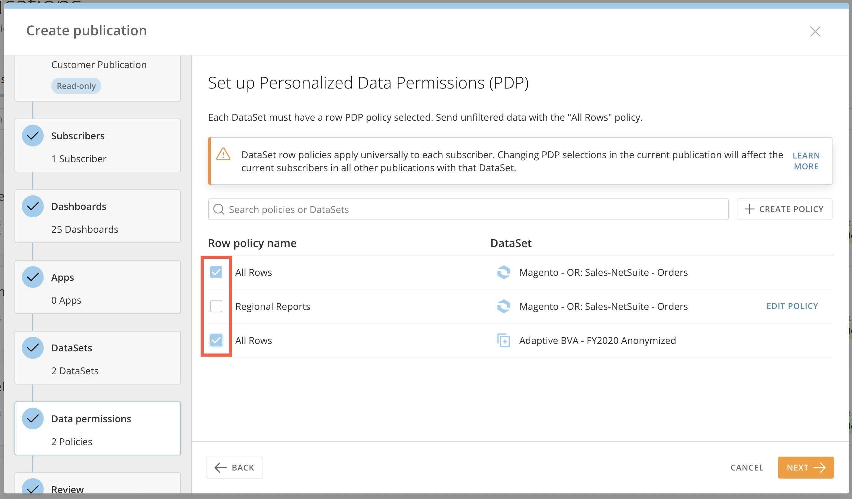The image size is (852, 499).
Task: Click the Next button
Action: click(x=805, y=467)
